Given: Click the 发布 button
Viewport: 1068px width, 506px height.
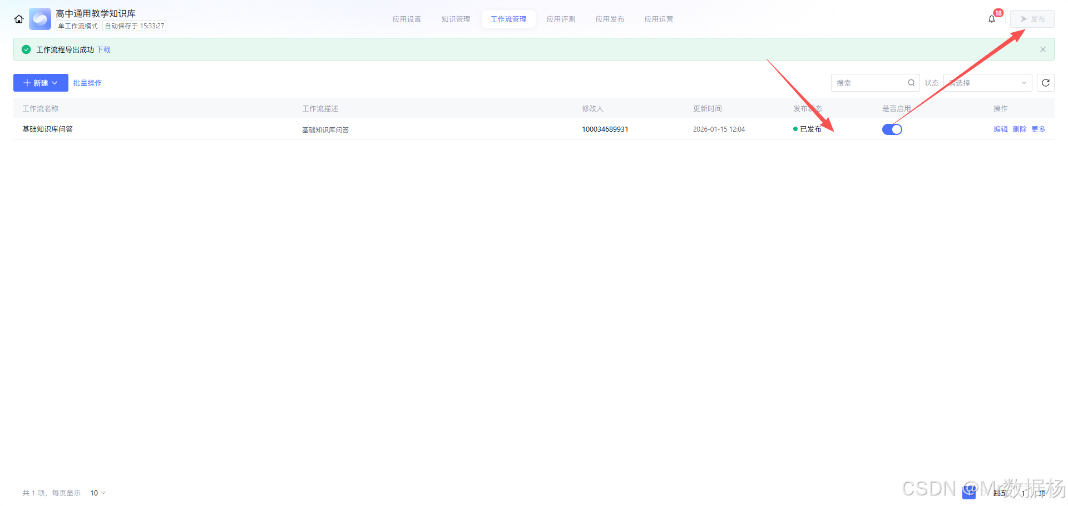Looking at the screenshot, I should [x=1032, y=19].
